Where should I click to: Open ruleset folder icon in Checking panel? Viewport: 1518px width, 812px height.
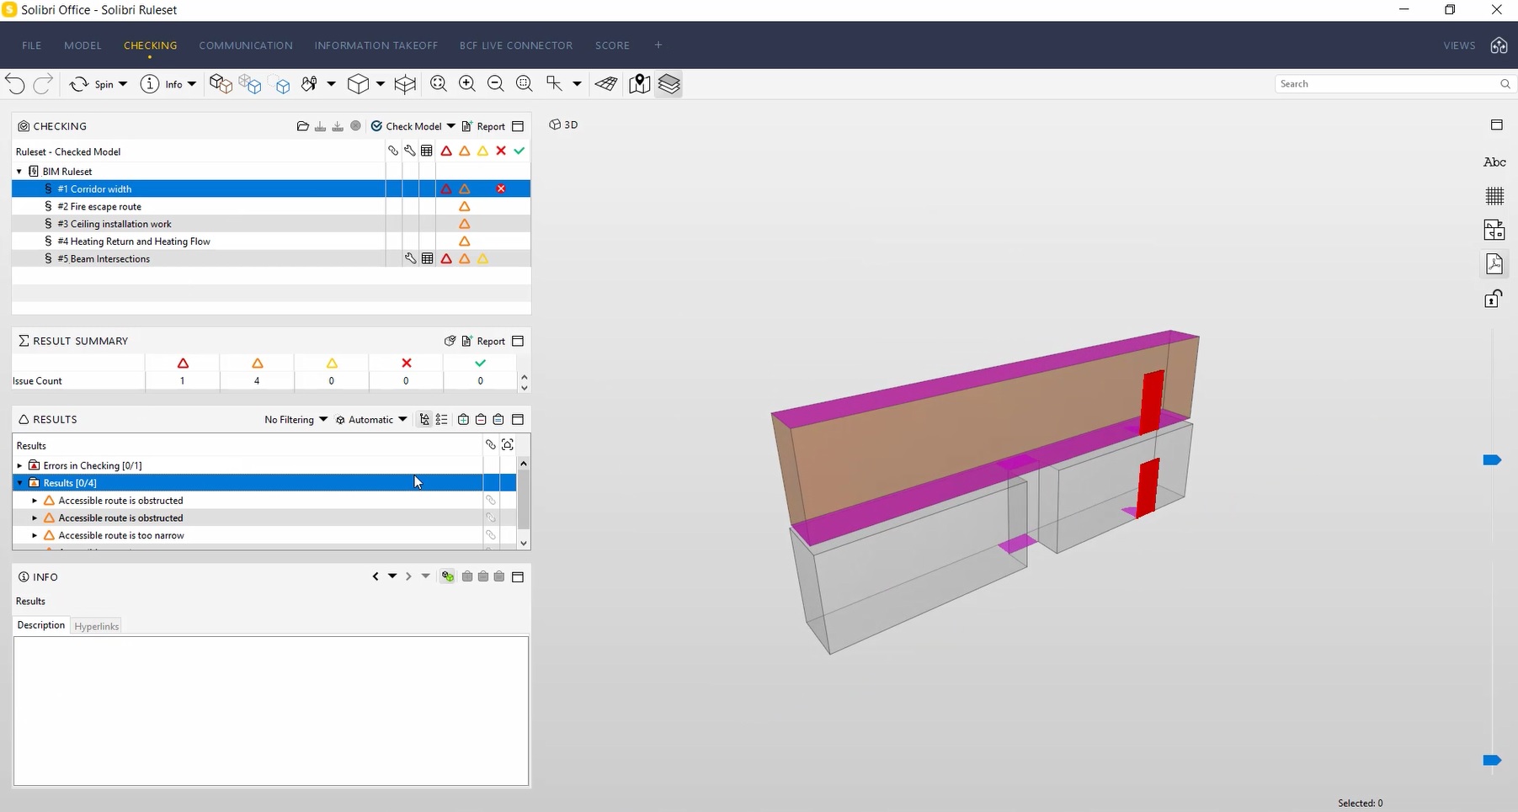[303, 126]
